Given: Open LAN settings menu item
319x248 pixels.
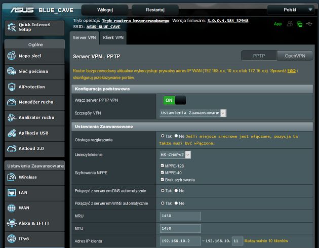Looking at the screenshot, I should pos(34,193).
